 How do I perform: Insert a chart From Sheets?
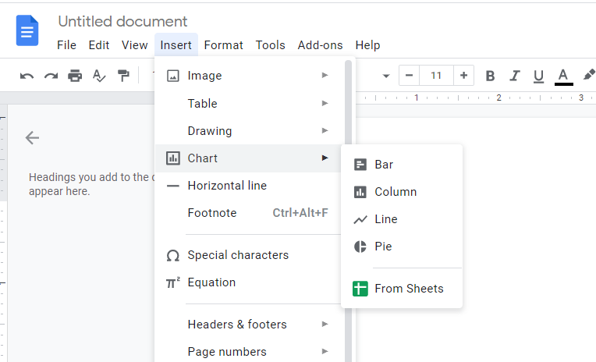409,289
